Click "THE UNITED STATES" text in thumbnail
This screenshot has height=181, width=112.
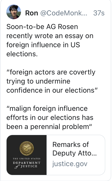[27, 159]
